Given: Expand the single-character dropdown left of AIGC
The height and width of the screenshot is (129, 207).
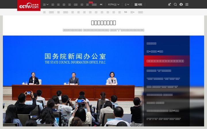Looking at the screenshot, I should pos(127,5).
